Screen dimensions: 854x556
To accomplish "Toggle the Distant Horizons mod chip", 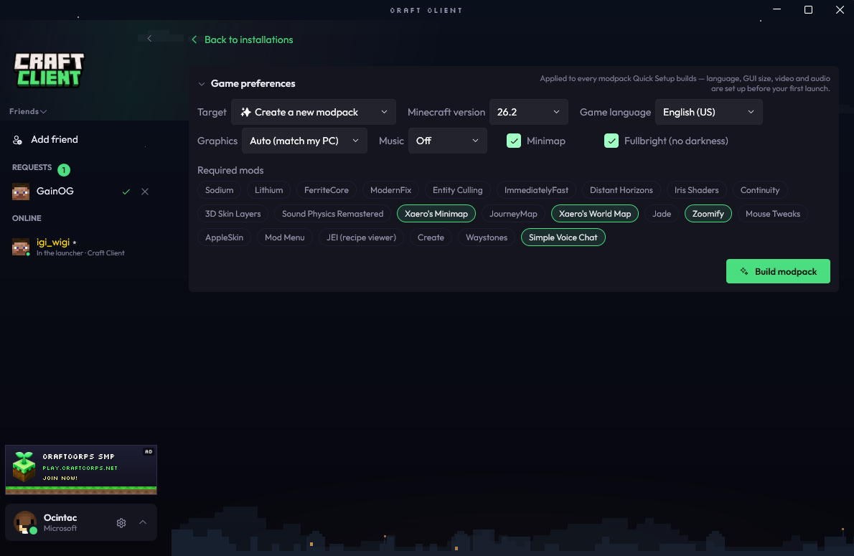I will 621,190.
